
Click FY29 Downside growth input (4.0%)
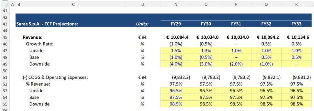coord(176,64)
